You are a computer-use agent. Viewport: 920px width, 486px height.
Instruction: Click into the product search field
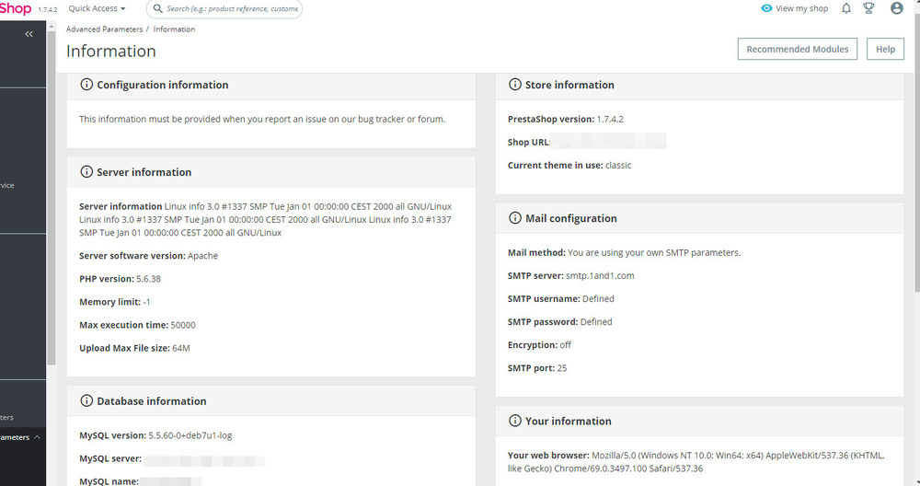click(x=230, y=8)
